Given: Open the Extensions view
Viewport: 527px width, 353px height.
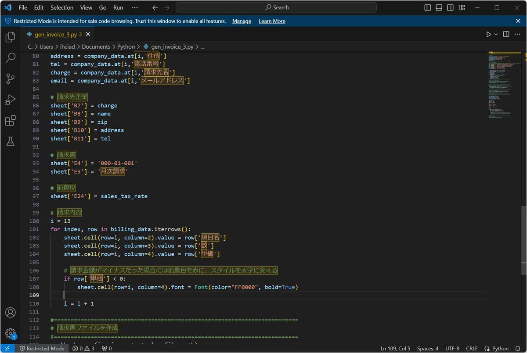Looking at the screenshot, I should click(x=10, y=121).
